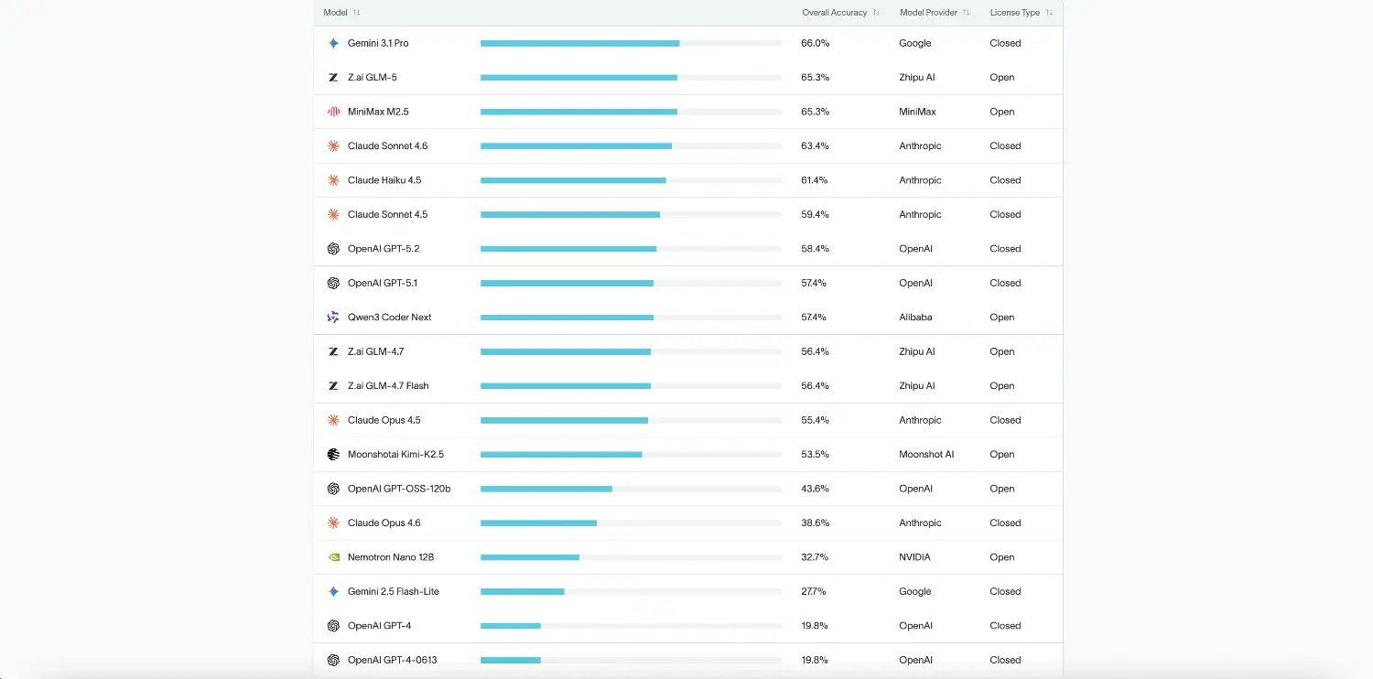This screenshot has height=679, width=1373.
Task: Click the 53.5% accuracy value
Action: 816,455
